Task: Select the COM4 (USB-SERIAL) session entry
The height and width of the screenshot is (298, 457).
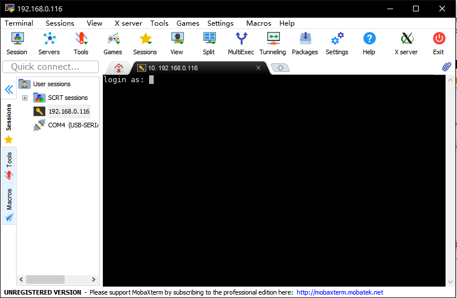Action: point(73,125)
